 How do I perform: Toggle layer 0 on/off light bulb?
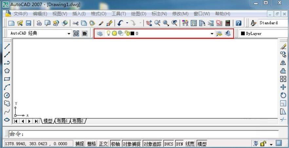pyautogui.click(x=108, y=33)
